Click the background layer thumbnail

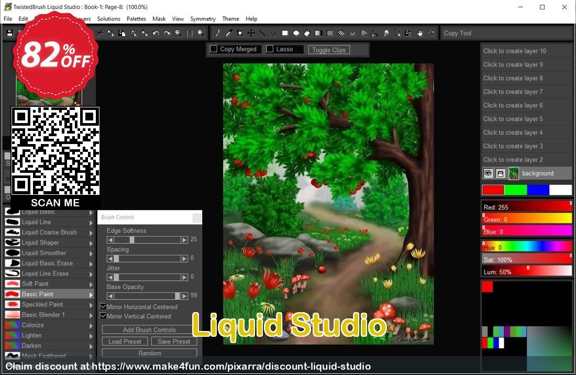click(514, 173)
